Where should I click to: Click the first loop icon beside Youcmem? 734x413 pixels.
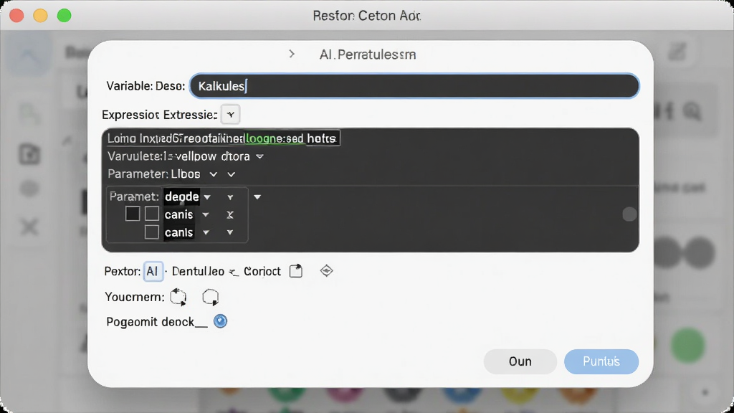click(178, 297)
